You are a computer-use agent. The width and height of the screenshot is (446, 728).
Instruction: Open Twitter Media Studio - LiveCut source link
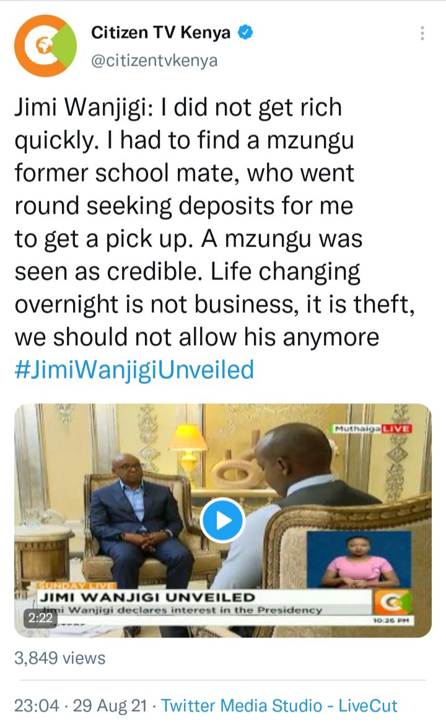279,706
